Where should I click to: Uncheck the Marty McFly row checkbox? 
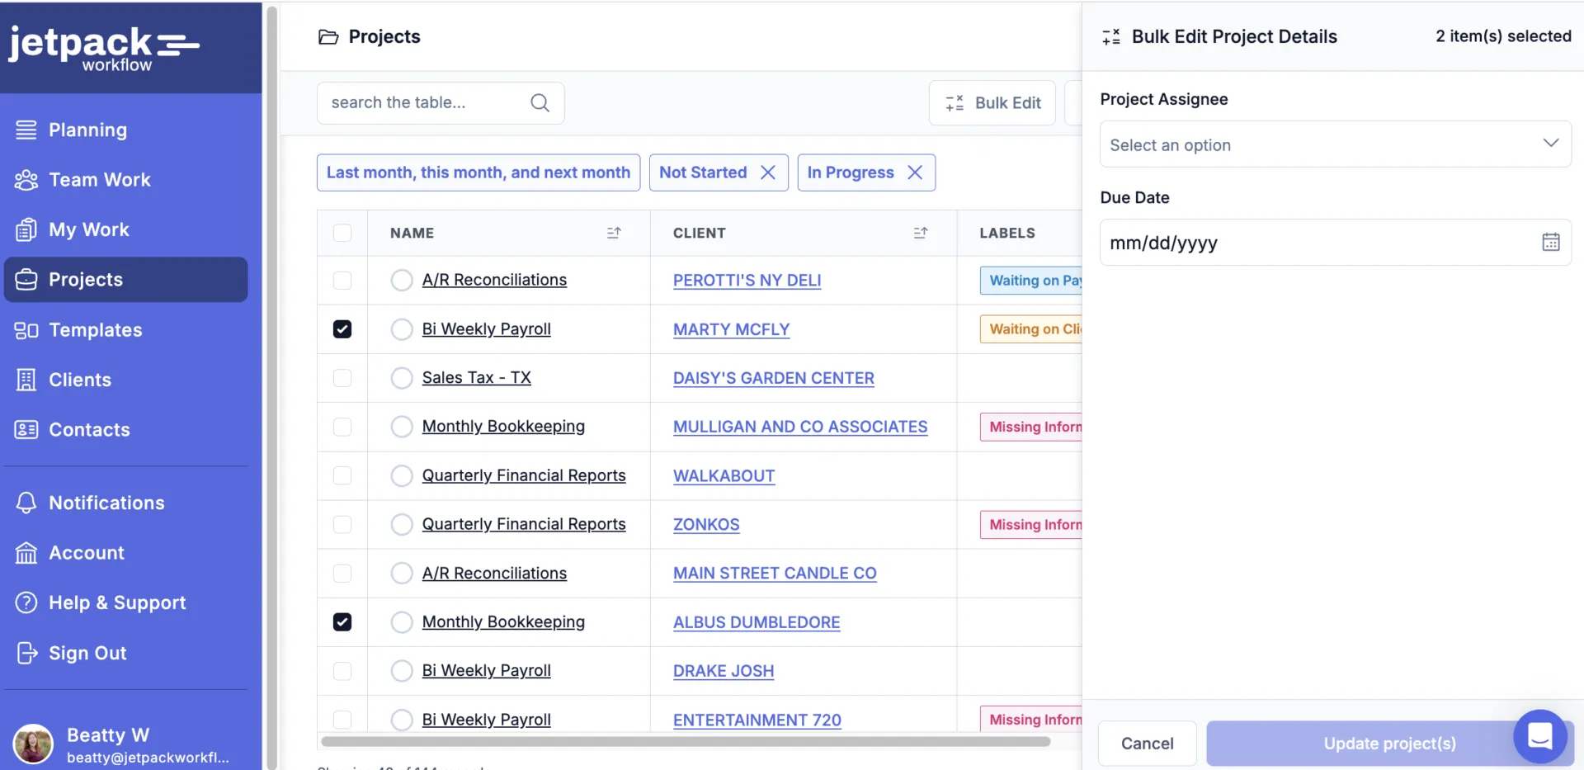tap(342, 329)
